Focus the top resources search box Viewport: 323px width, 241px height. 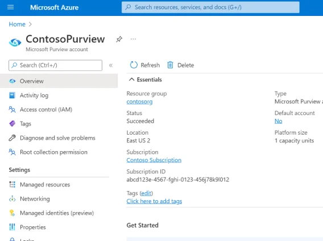(x=210, y=7)
